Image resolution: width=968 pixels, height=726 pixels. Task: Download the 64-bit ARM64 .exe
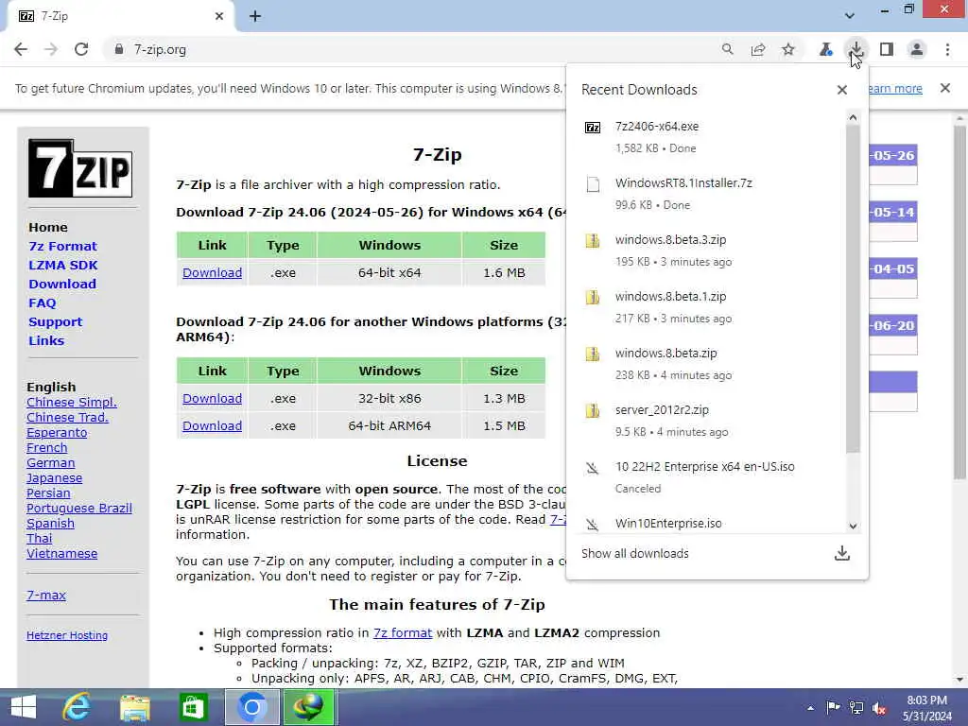[x=212, y=426]
